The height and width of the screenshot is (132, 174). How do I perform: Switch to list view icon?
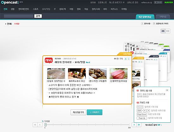pyautogui.click(x=168, y=31)
